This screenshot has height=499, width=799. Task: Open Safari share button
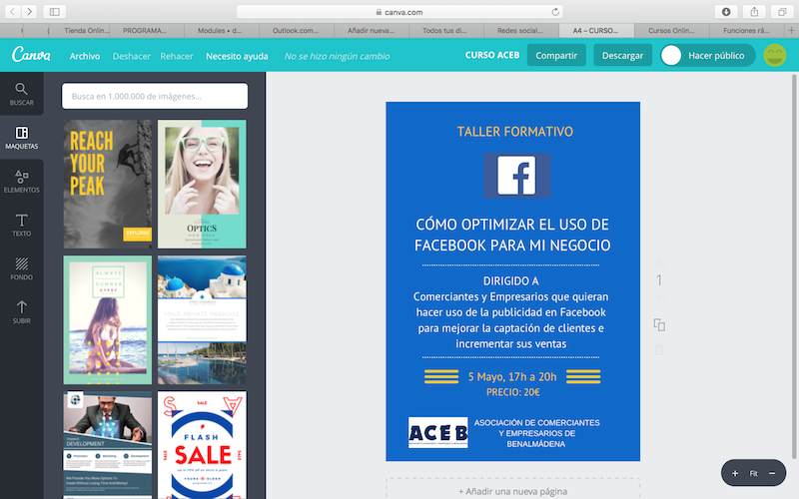(x=754, y=12)
